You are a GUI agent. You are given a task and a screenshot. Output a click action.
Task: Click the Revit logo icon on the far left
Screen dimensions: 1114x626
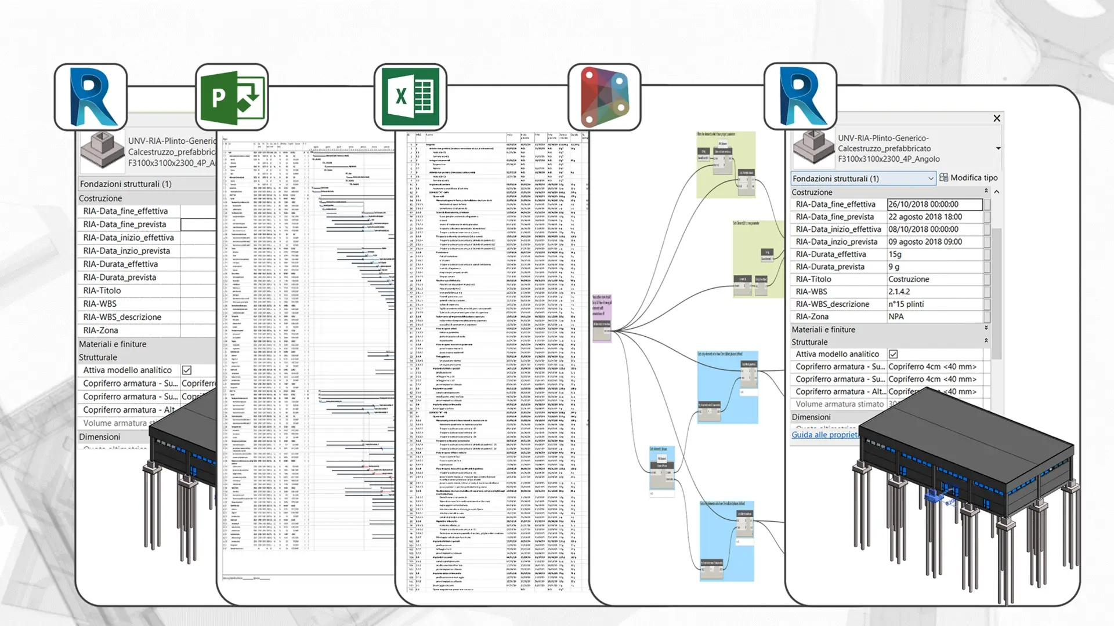point(91,96)
